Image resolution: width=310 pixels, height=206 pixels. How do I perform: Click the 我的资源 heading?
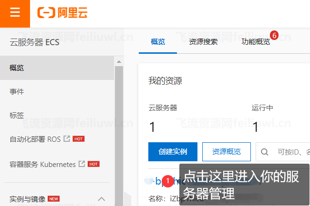165,81
